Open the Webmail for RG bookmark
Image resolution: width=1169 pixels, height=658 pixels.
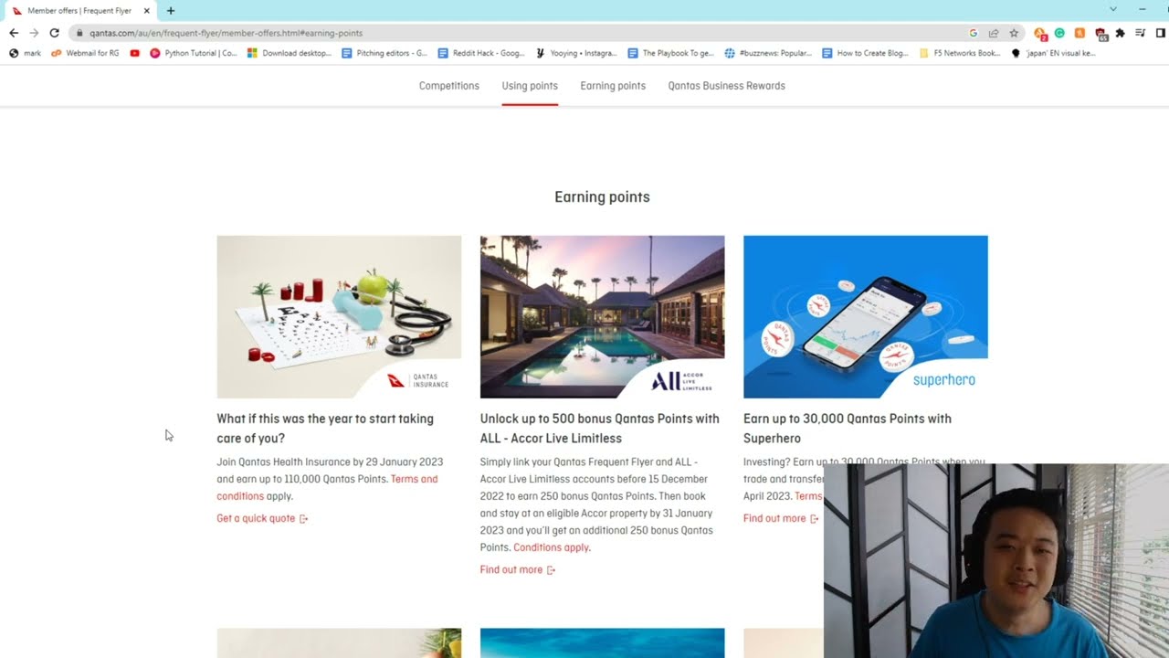[85, 53]
